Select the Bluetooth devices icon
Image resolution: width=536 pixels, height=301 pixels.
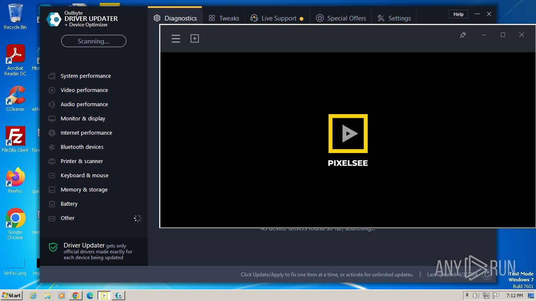click(52, 147)
